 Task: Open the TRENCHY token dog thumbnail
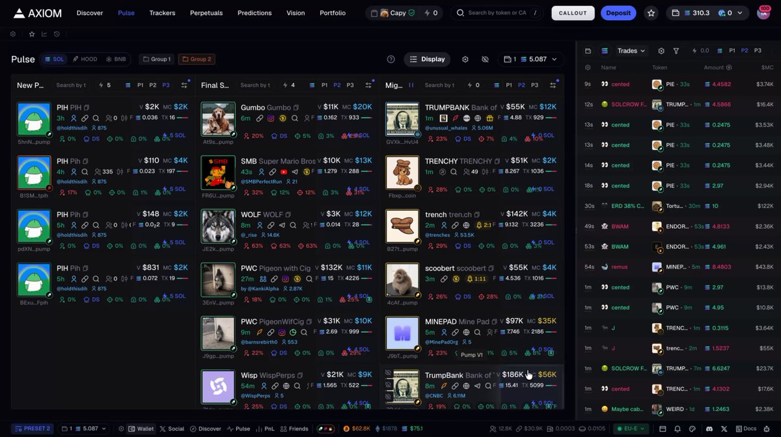(402, 172)
